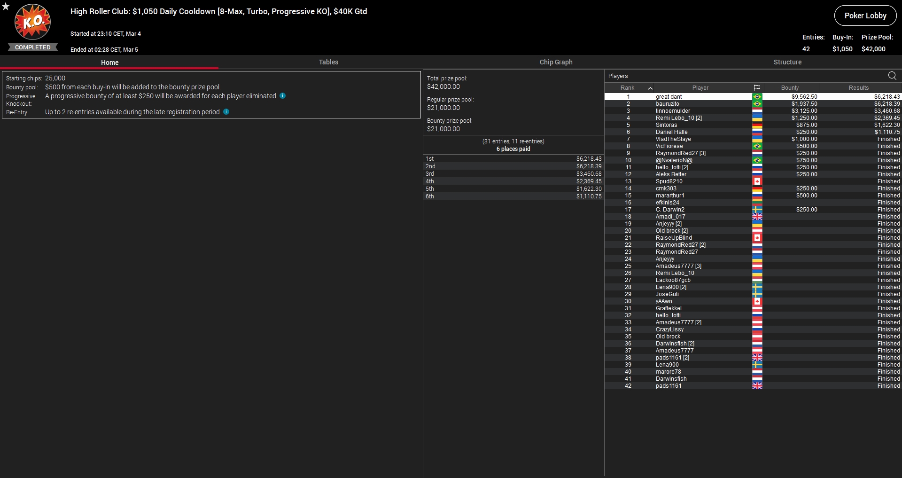The width and height of the screenshot is (902, 478).
Task: Select player JoseGuti
Action: [753, 294]
